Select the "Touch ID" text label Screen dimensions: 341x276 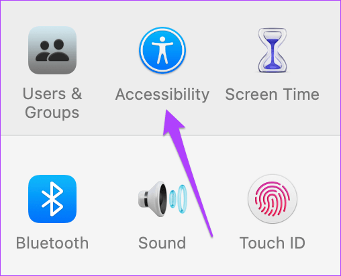coord(273,243)
